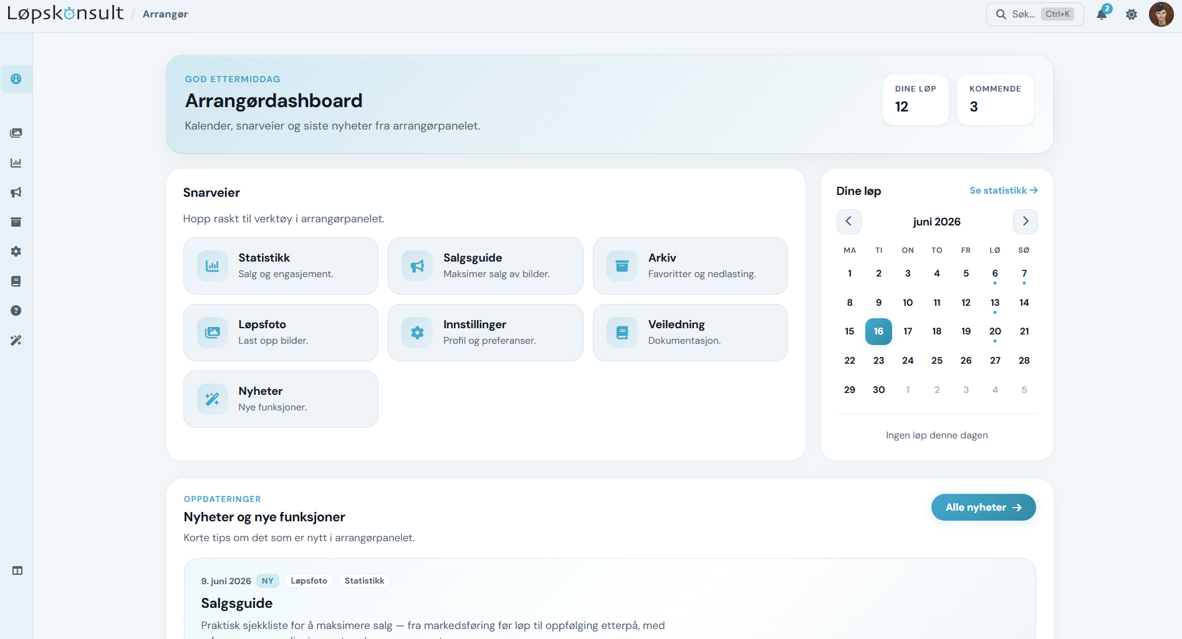1182x639 pixels.
Task: Open magic wand news sidebar icon
Action: 16,340
